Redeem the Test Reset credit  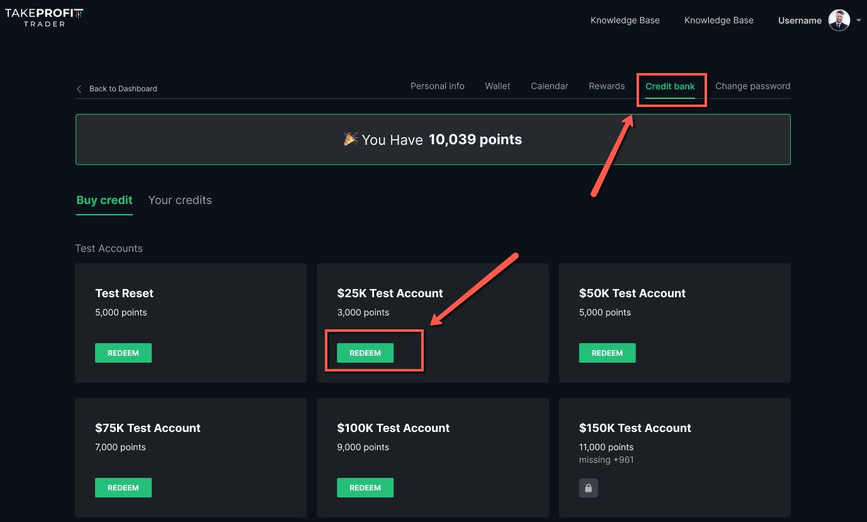123,353
